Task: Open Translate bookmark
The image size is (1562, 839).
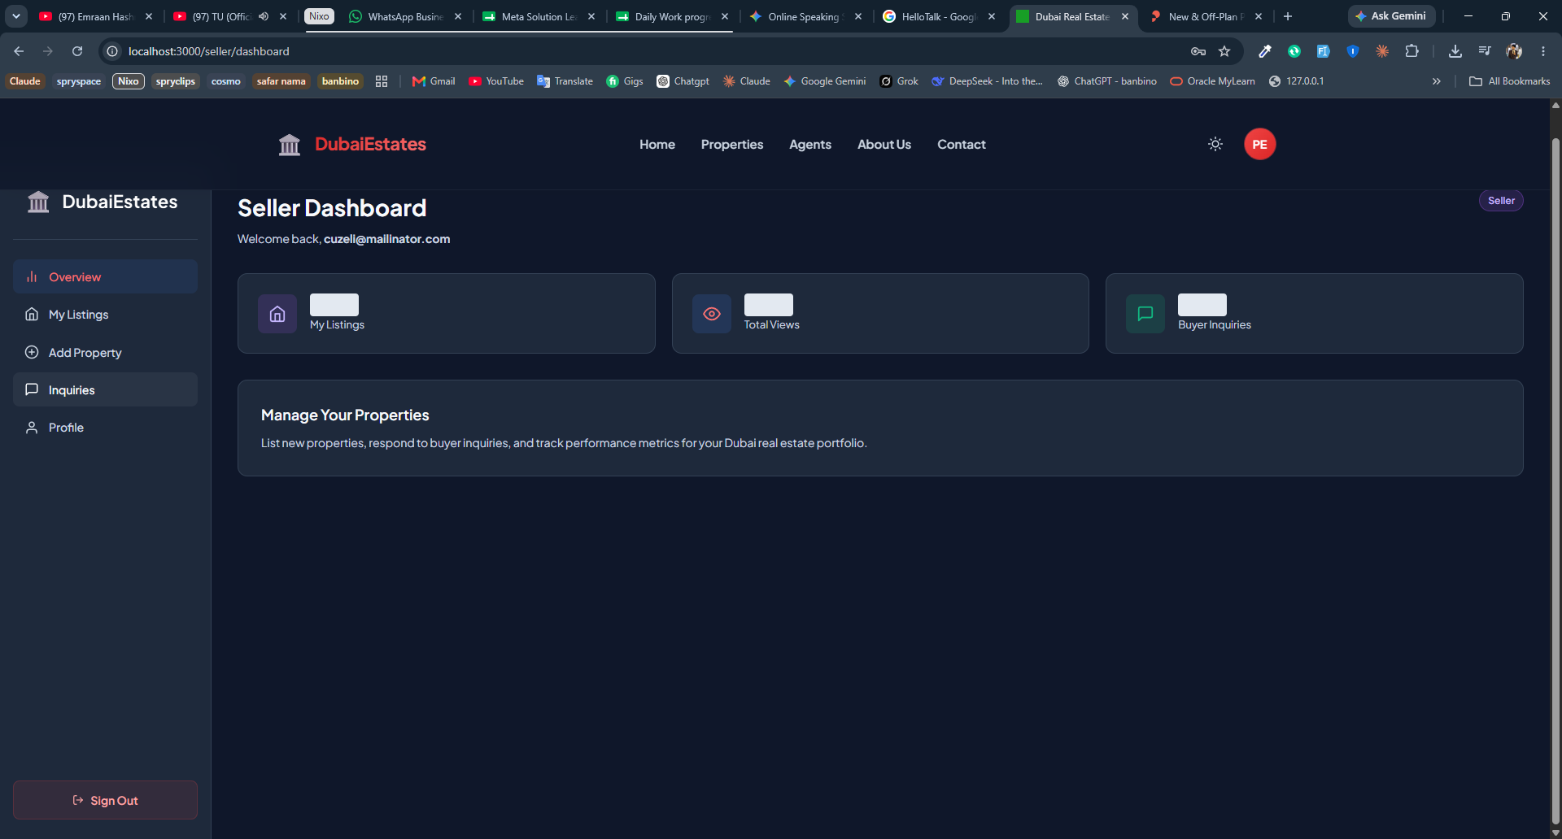Action: 565,81
